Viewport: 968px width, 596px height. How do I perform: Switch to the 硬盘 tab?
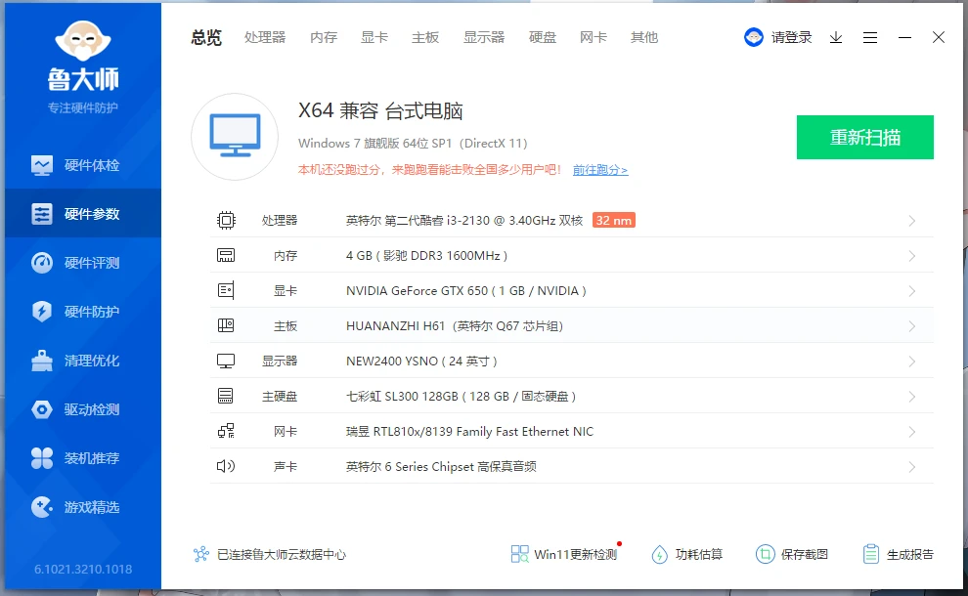tap(543, 38)
